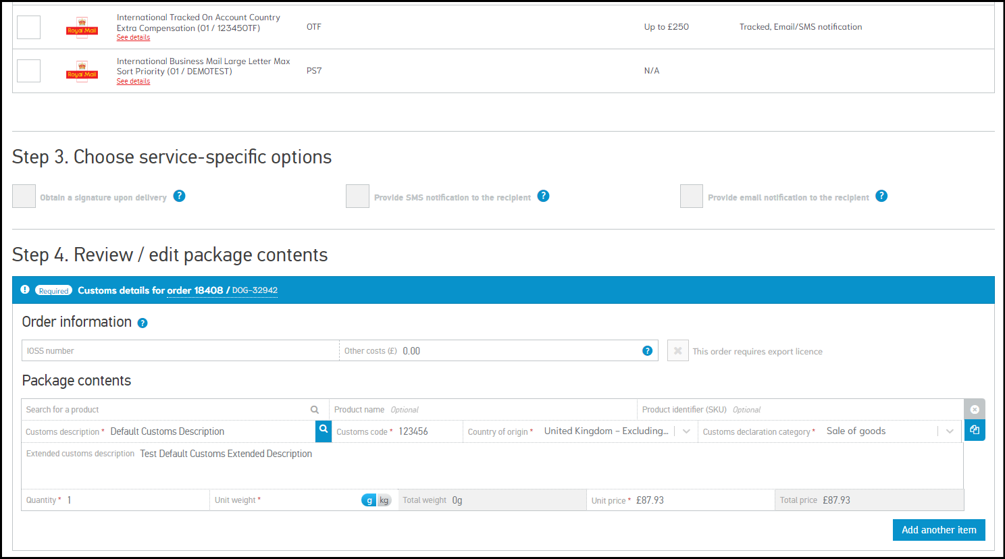Image resolution: width=1005 pixels, height=559 pixels.
Task: Click help icon beside email notification option
Action: click(881, 196)
